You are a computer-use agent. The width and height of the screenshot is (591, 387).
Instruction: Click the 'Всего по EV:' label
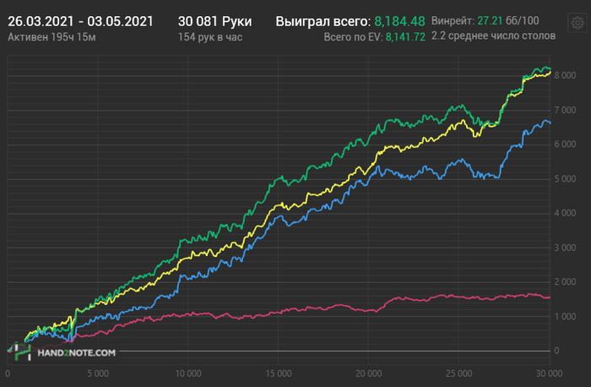coord(353,37)
